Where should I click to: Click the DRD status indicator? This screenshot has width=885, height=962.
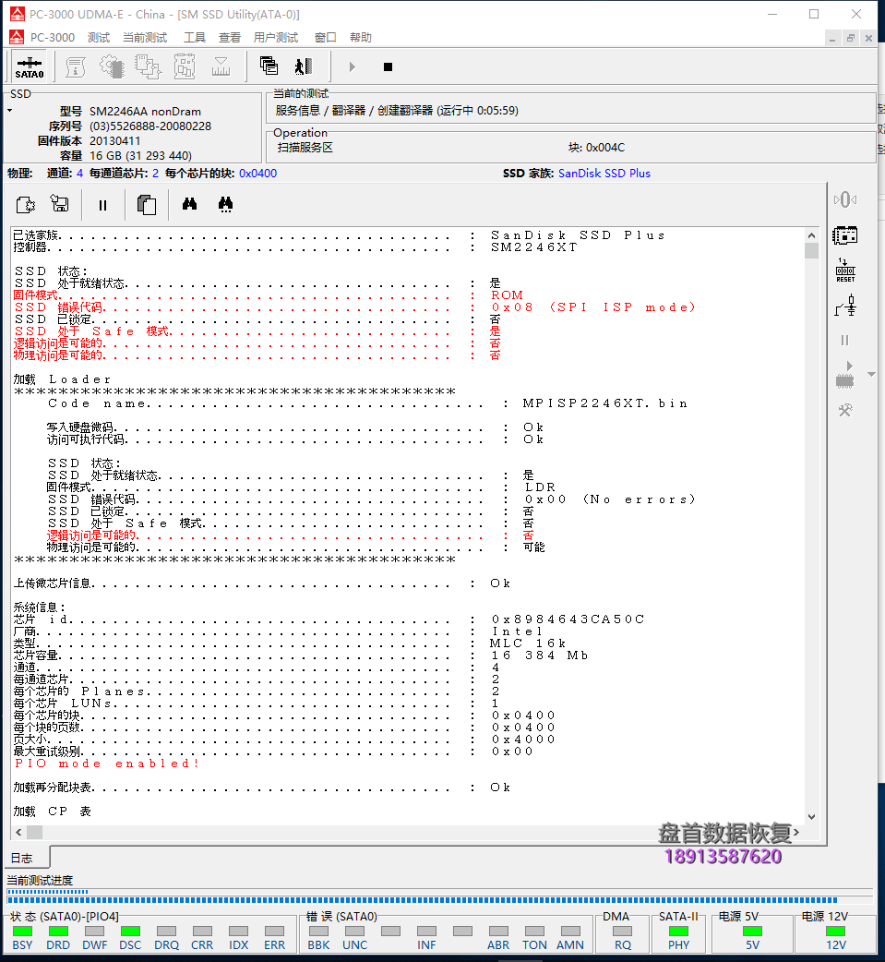click(x=58, y=932)
